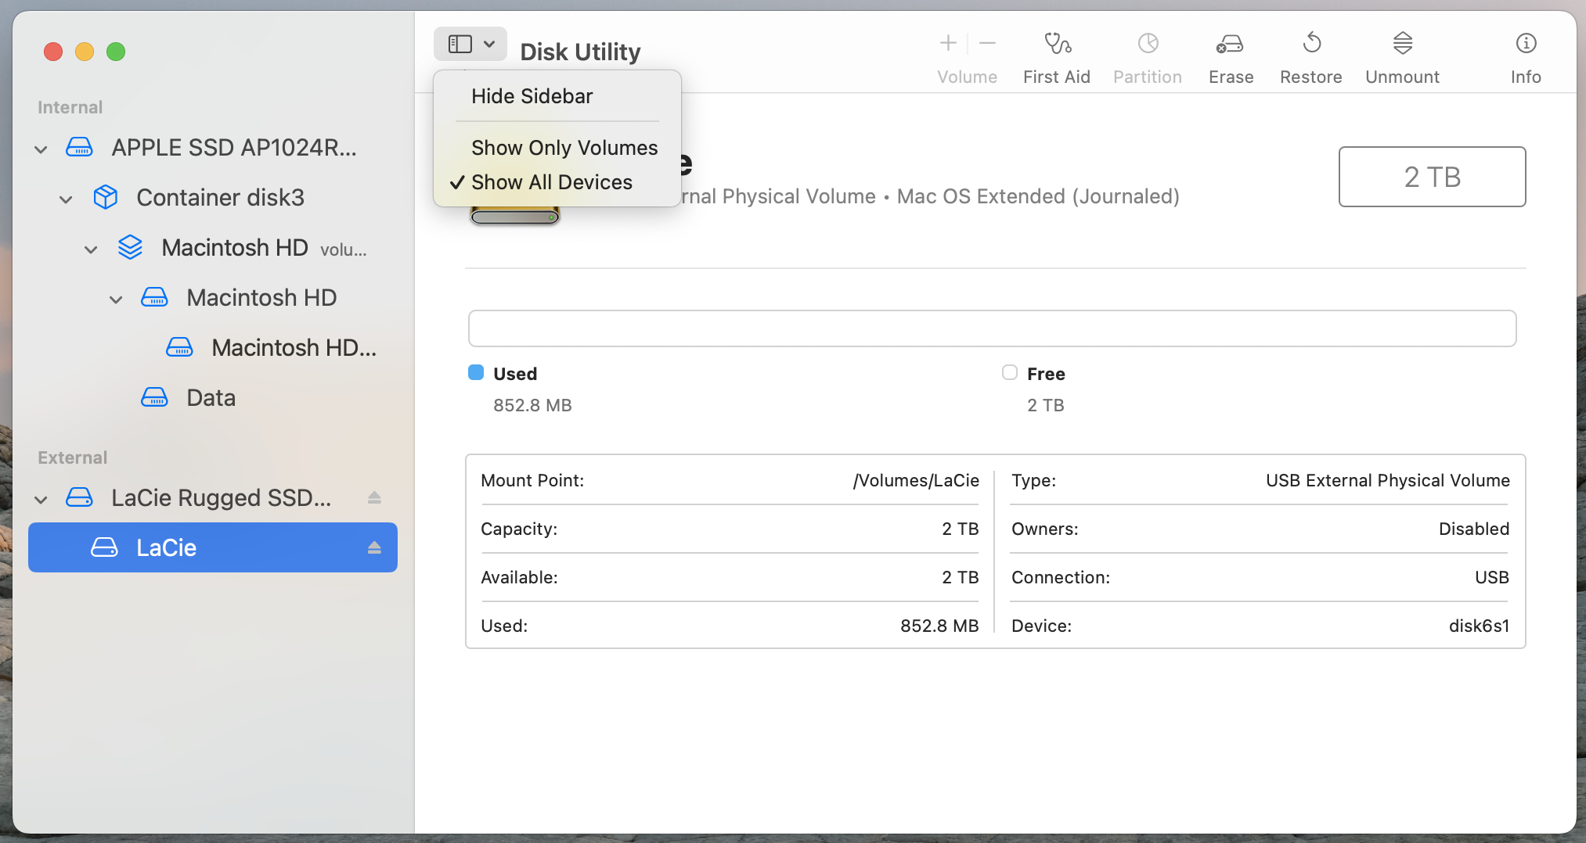
Task: Collapse Container disk3 in sidebar
Action: [66, 199]
